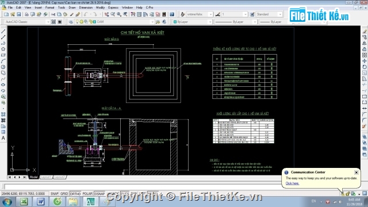
Task: Select the Rectangle draw tool
Action: click(3, 55)
